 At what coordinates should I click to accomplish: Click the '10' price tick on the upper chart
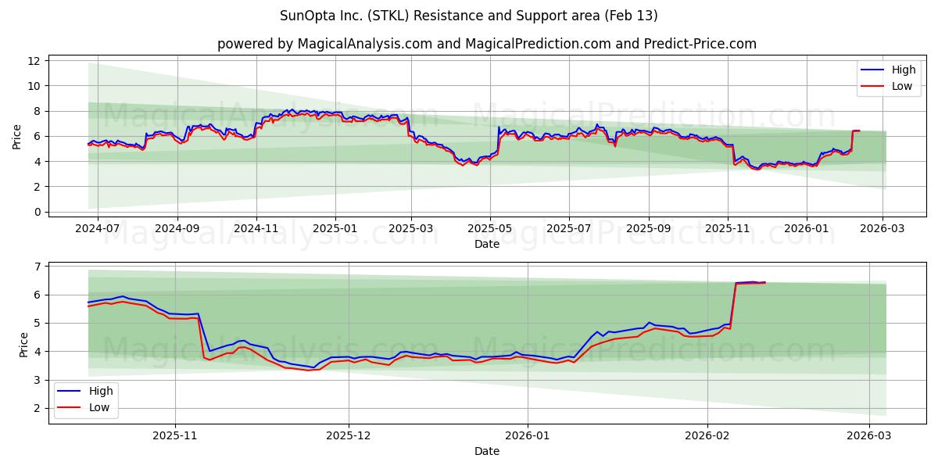click(x=34, y=85)
